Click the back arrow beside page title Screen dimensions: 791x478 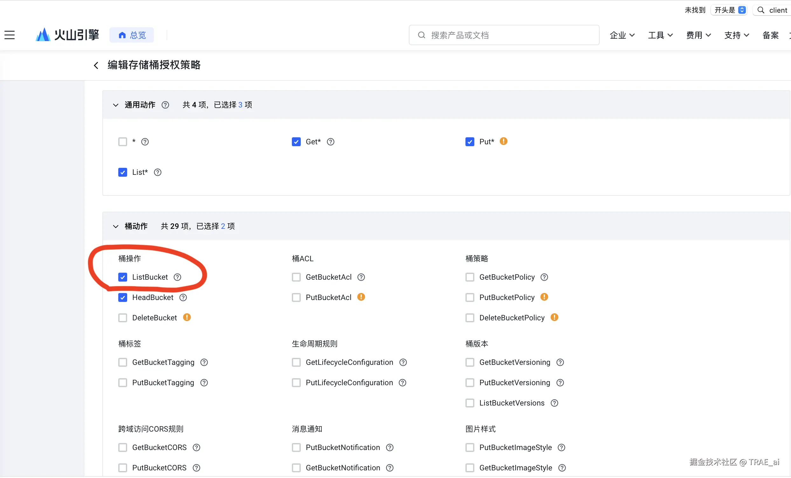(x=96, y=65)
